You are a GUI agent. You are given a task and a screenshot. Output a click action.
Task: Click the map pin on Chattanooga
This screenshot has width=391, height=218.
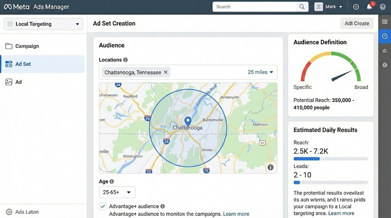tap(188, 121)
